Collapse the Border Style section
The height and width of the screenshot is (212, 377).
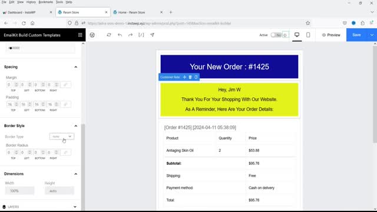(76, 126)
